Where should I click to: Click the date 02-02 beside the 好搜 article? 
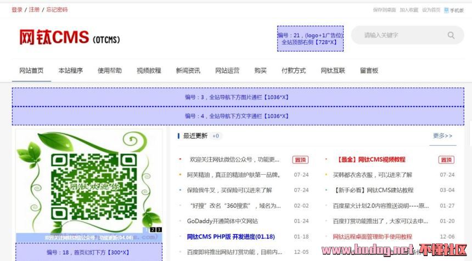point(301,206)
